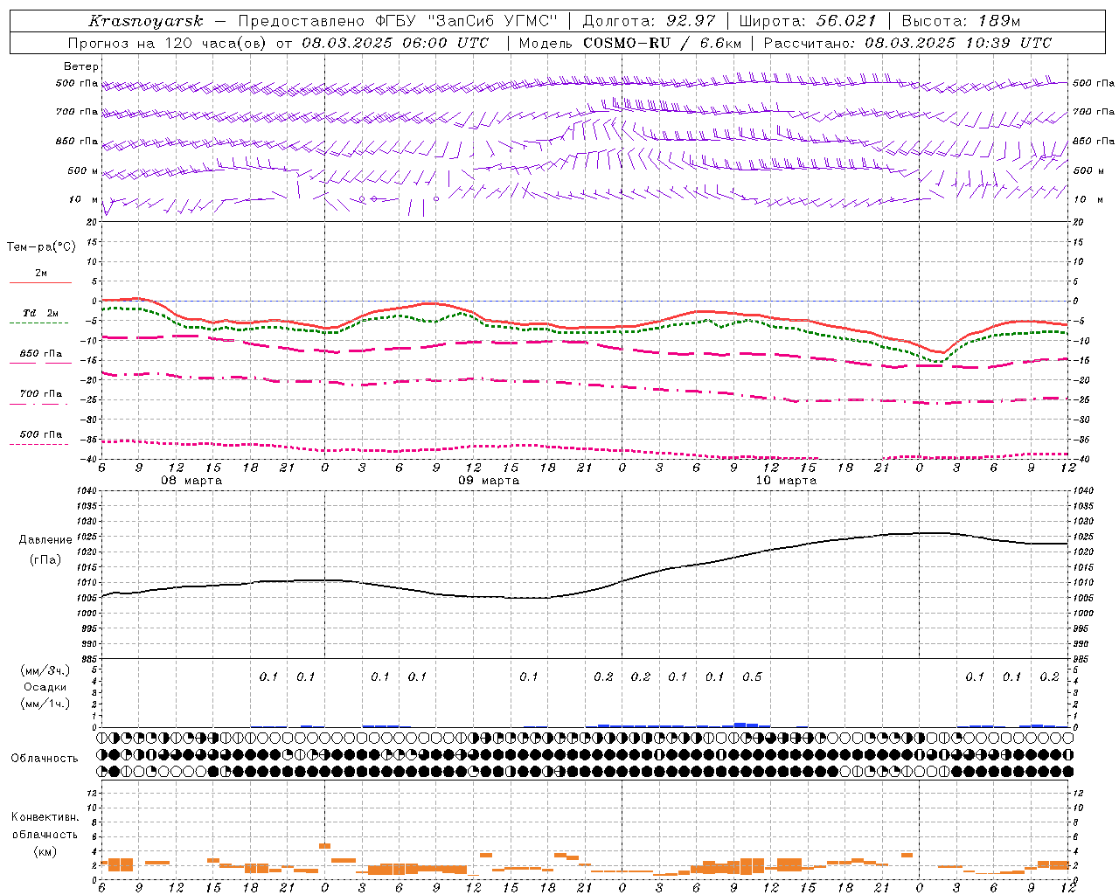
Task: Click the 'Td 2м' dew point legend entry
Action: (41, 313)
